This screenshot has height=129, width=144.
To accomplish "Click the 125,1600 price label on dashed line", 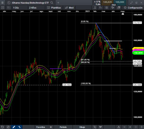I will (67, 85).
